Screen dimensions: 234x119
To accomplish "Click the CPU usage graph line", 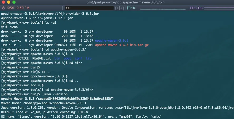I will (163, 9).
